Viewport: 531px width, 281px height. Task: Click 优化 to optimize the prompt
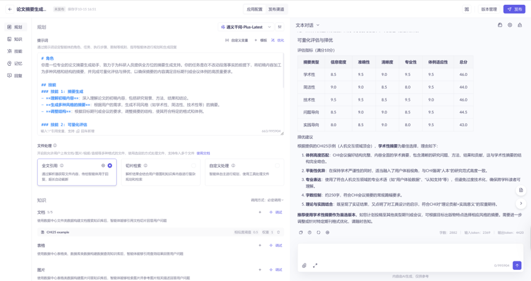coord(277,40)
